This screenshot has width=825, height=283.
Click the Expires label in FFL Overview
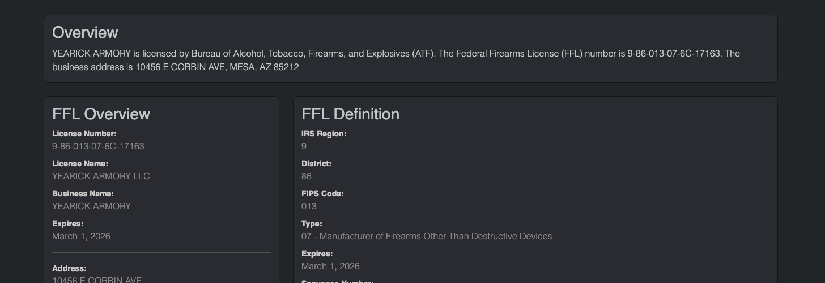click(x=67, y=224)
